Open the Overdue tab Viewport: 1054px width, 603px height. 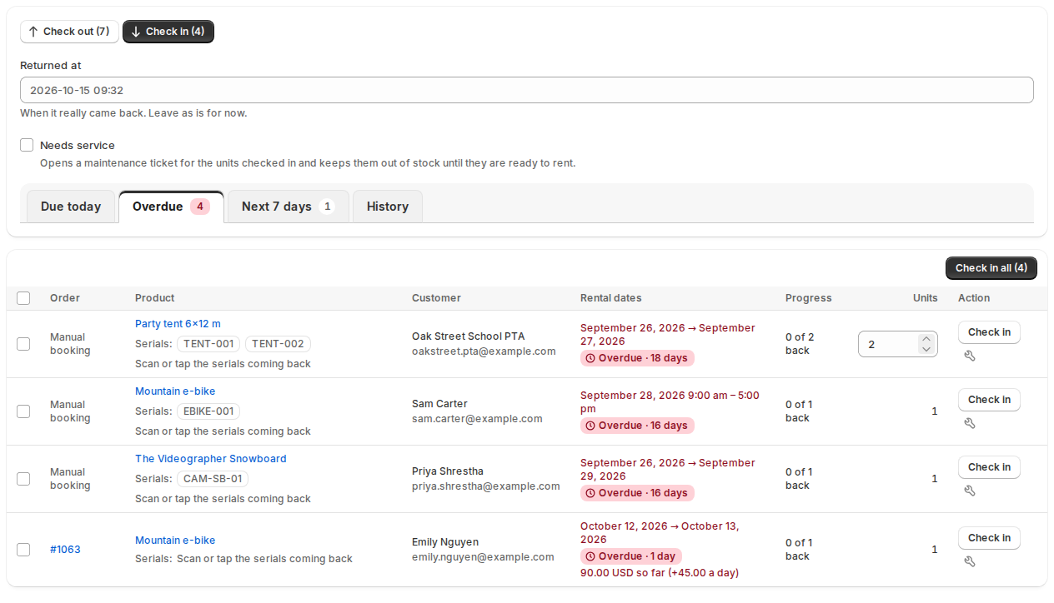click(171, 207)
